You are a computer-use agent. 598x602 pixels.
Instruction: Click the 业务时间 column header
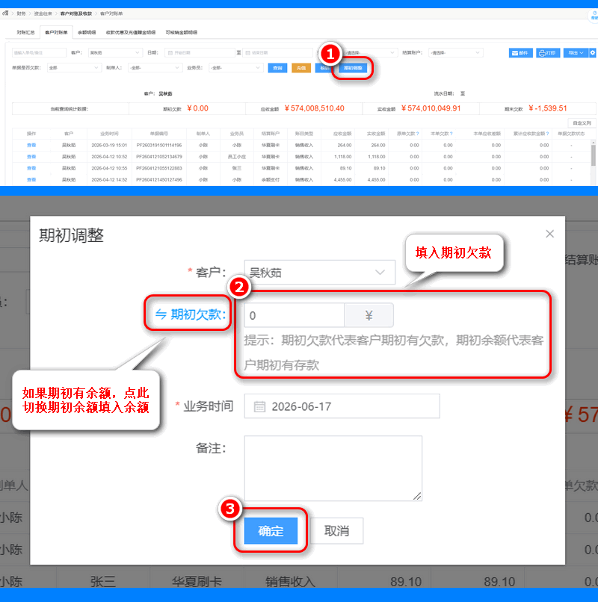[109, 134]
